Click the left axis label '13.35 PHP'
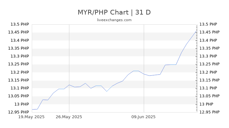229x128 pixels. point(18,48)
